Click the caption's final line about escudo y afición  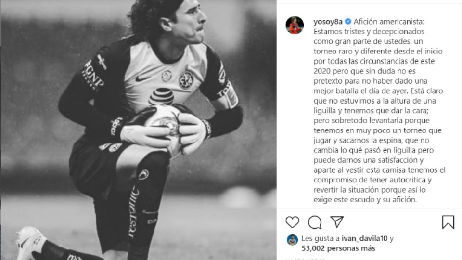click(365, 199)
